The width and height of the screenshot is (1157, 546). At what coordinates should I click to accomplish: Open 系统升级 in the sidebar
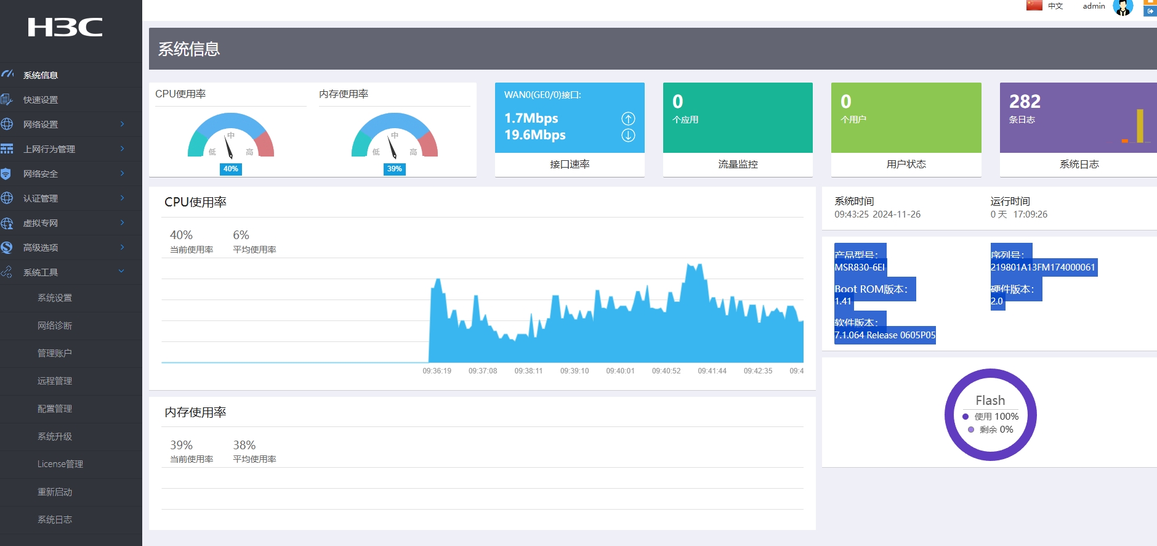(55, 436)
